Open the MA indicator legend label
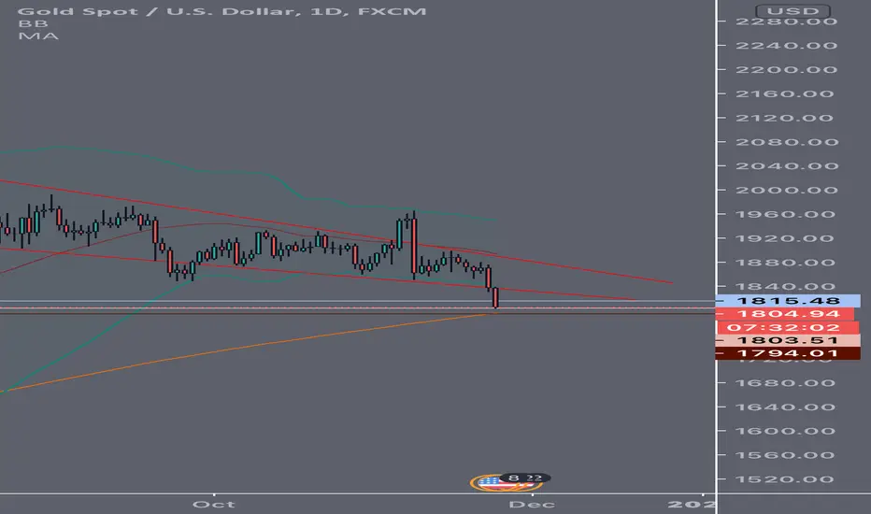The width and height of the screenshot is (871, 514). 38,36
